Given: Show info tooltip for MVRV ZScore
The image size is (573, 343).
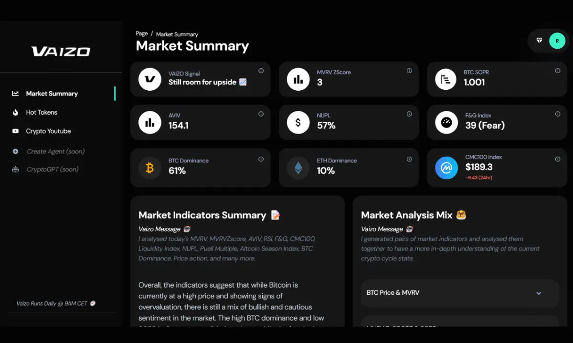Looking at the screenshot, I should [409, 71].
